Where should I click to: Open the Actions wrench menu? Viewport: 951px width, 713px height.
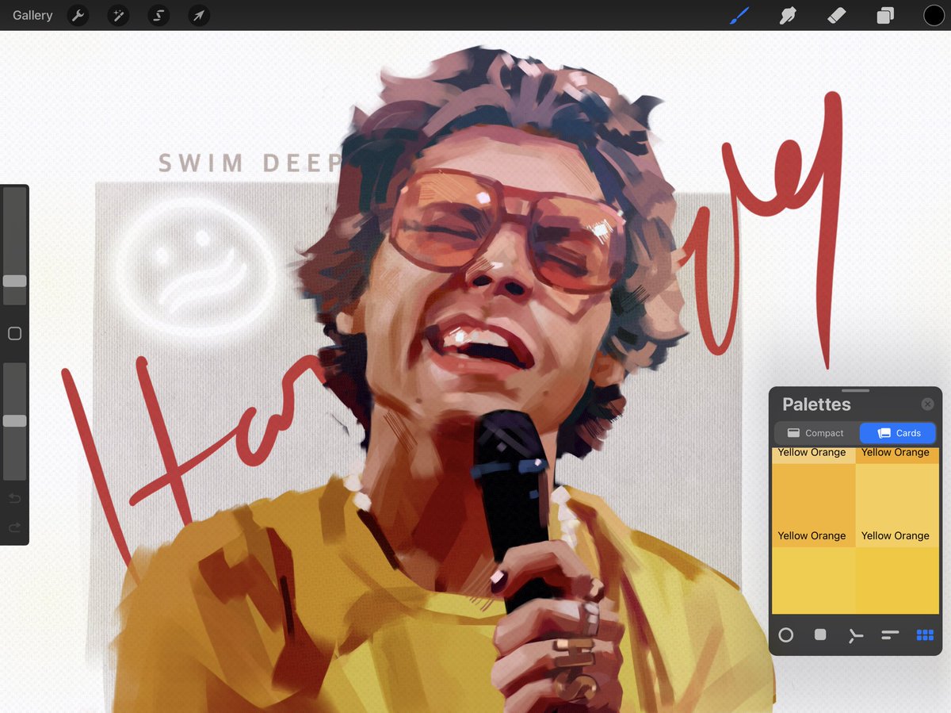point(78,15)
